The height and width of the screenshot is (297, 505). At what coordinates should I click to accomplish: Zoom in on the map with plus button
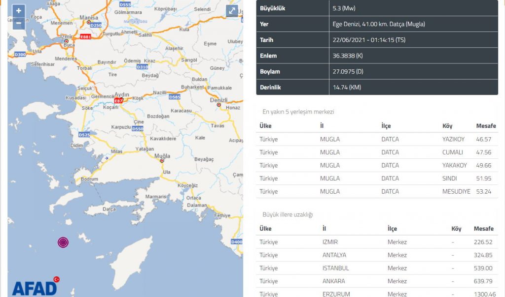[19, 11]
